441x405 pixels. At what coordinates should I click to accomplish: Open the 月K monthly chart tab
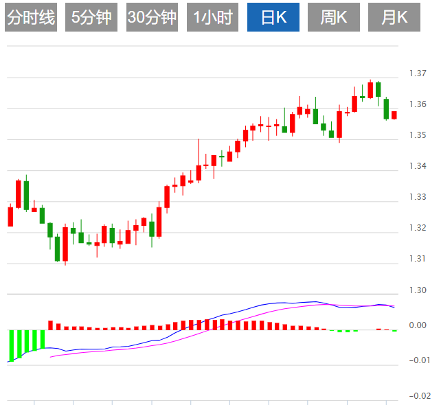coord(394,18)
